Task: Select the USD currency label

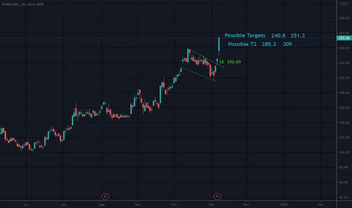Action: coord(344,4)
